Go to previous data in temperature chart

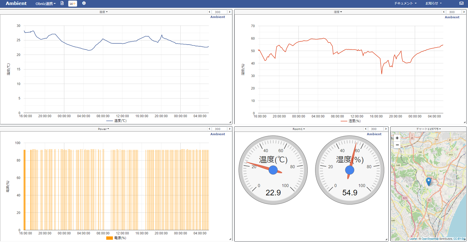[x=209, y=12]
